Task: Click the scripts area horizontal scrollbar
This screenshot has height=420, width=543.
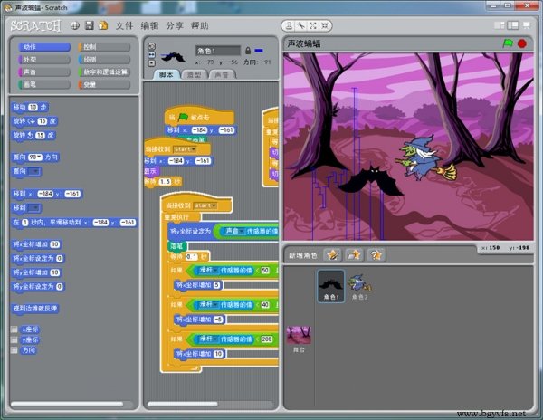Action: coord(183,404)
